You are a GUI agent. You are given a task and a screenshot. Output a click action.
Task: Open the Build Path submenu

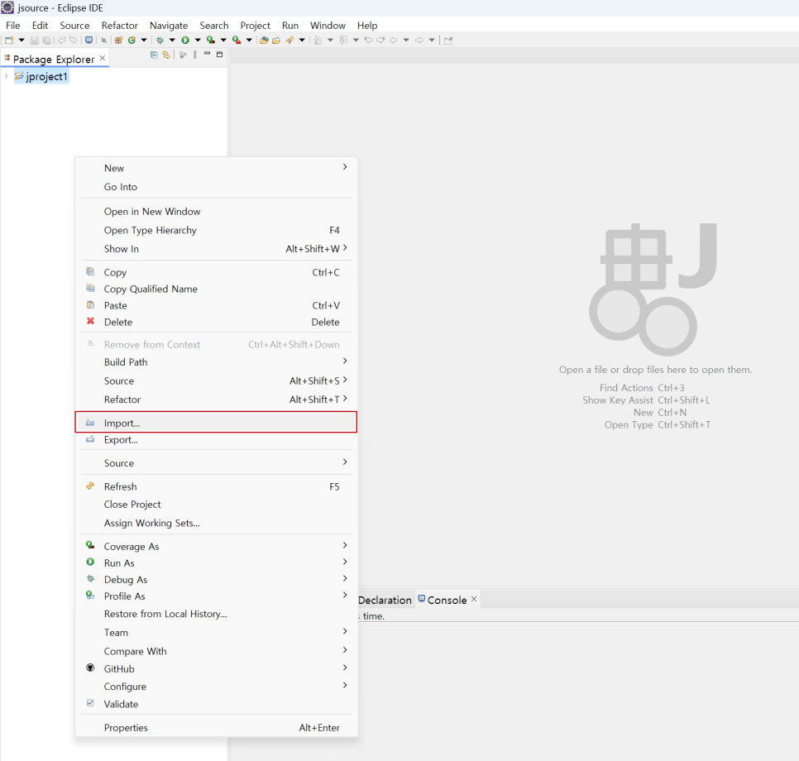coord(216,362)
